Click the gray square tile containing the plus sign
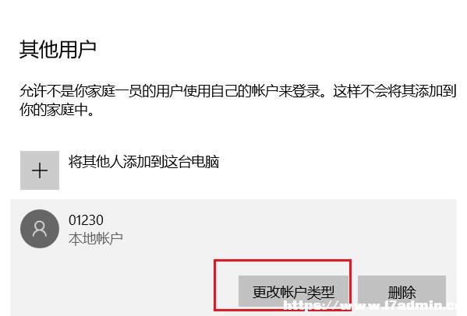The image size is (467, 316). [40, 170]
